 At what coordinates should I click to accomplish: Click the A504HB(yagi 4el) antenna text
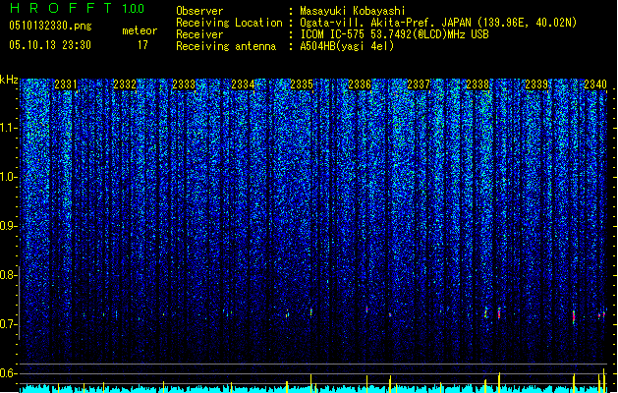point(347,46)
